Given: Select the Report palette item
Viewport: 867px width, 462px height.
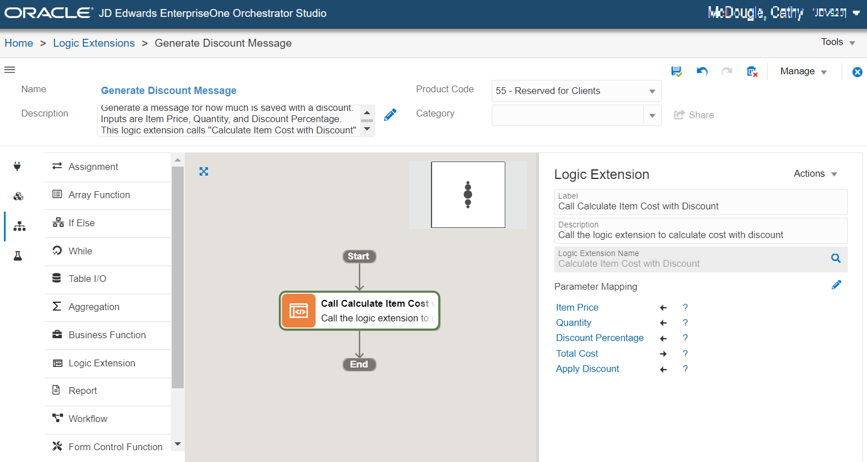Looking at the screenshot, I should [108, 391].
